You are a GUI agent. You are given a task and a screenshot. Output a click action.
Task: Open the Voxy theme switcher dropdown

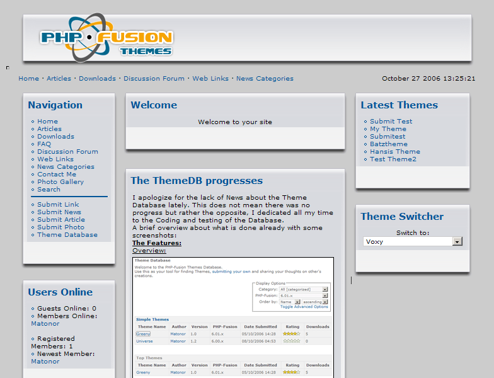[412, 242]
